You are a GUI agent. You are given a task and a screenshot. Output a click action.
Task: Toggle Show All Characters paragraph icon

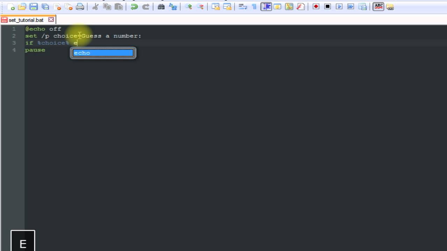[x=254, y=7]
